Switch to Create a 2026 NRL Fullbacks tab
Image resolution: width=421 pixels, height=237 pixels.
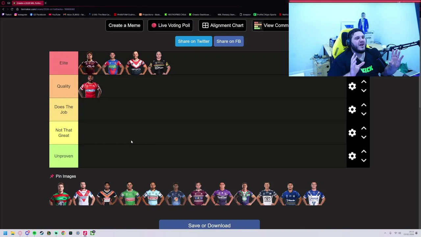click(x=28, y=3)
